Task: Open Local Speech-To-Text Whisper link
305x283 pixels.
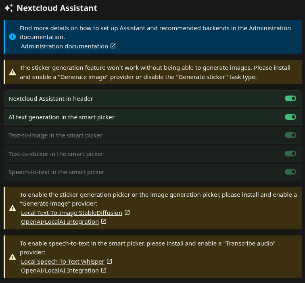Action: (63, 262)
